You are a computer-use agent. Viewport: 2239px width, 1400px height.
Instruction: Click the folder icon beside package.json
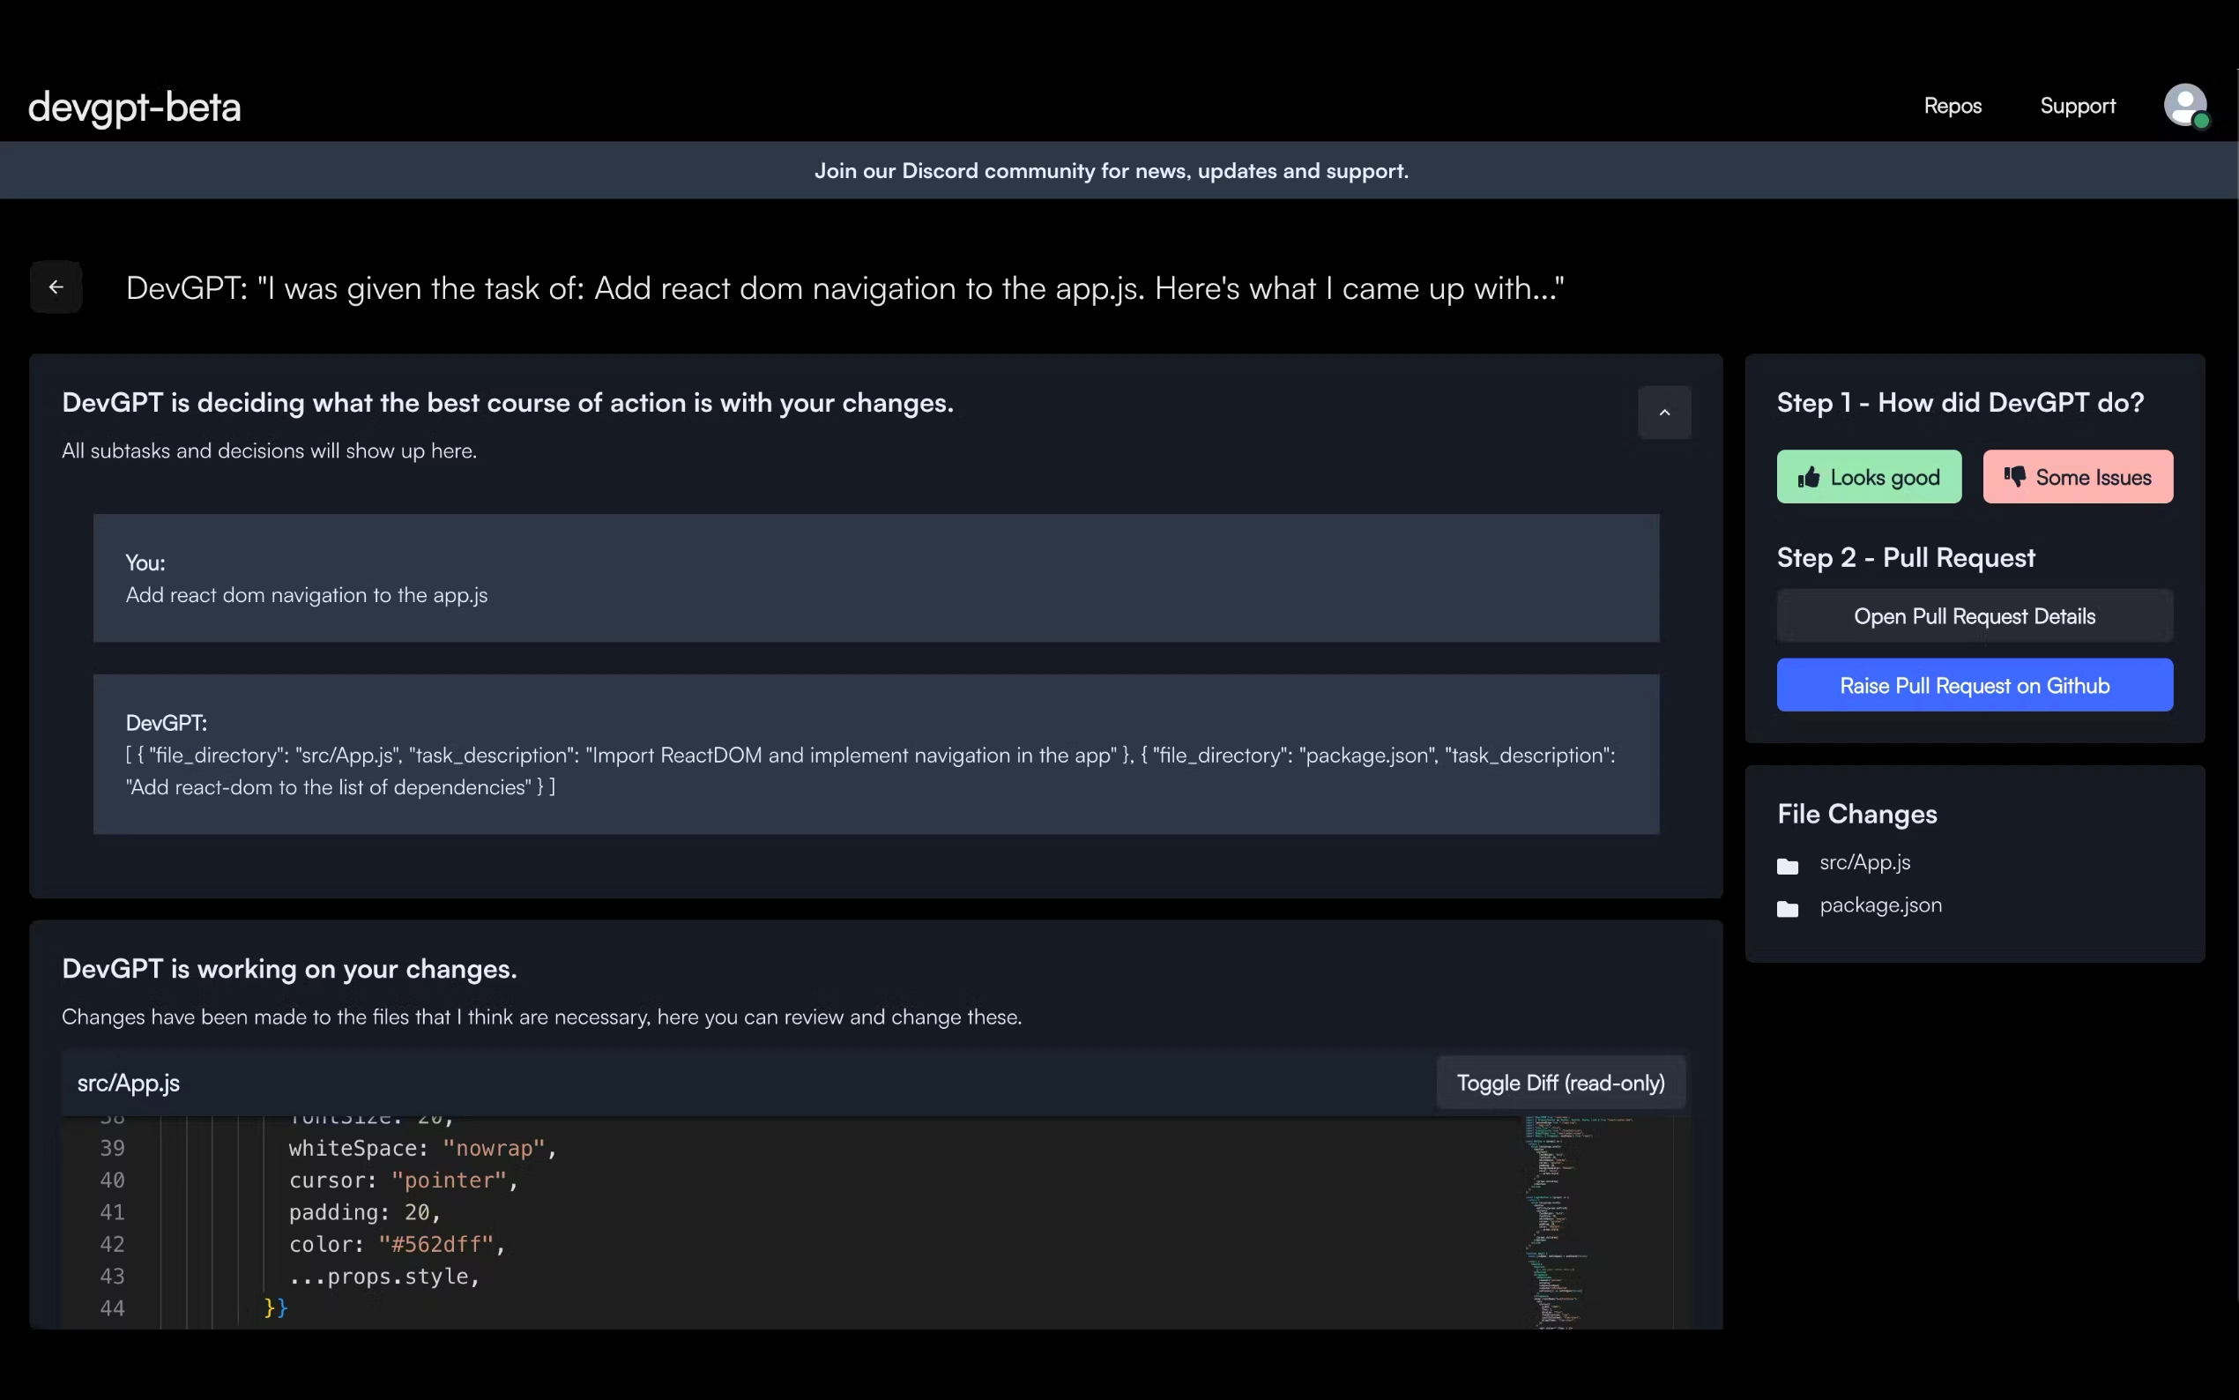point(1788,908)
